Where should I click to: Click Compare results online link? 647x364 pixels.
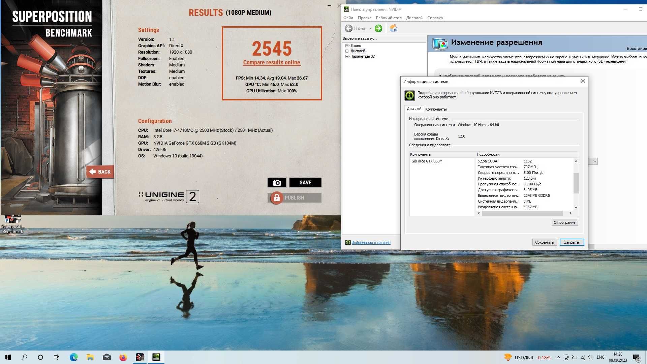pyautogui.click(x=272, y=62)
